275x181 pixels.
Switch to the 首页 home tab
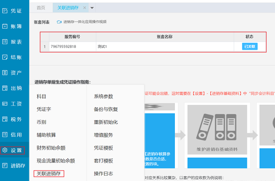pos(41,7)
